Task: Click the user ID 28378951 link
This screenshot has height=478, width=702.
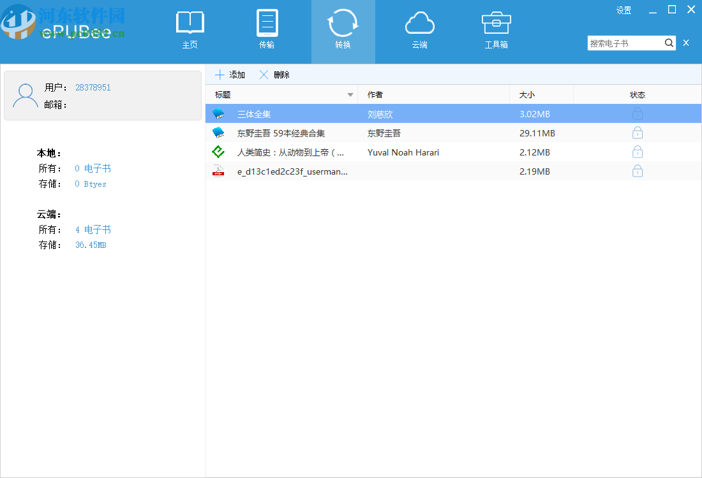Action: pyautogui.click(x=93, y=88)
